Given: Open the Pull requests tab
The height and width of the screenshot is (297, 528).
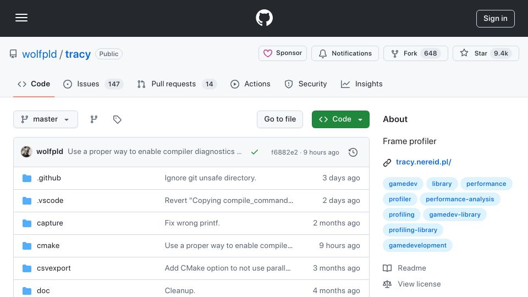Looking at the screenshot, I should point(177,84).
